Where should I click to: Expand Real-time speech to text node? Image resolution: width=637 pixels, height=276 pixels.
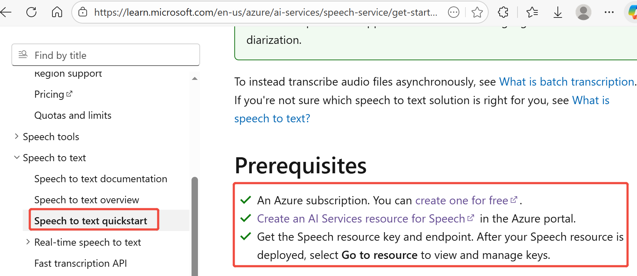pos(28,242)
